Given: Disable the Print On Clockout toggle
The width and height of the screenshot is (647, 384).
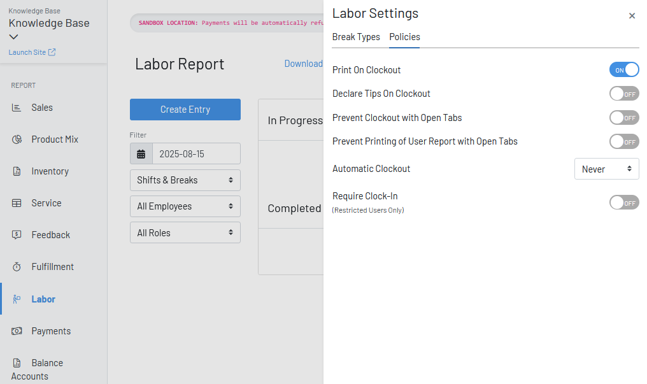Looking at the screenshot, I should [x=623, y=70].
